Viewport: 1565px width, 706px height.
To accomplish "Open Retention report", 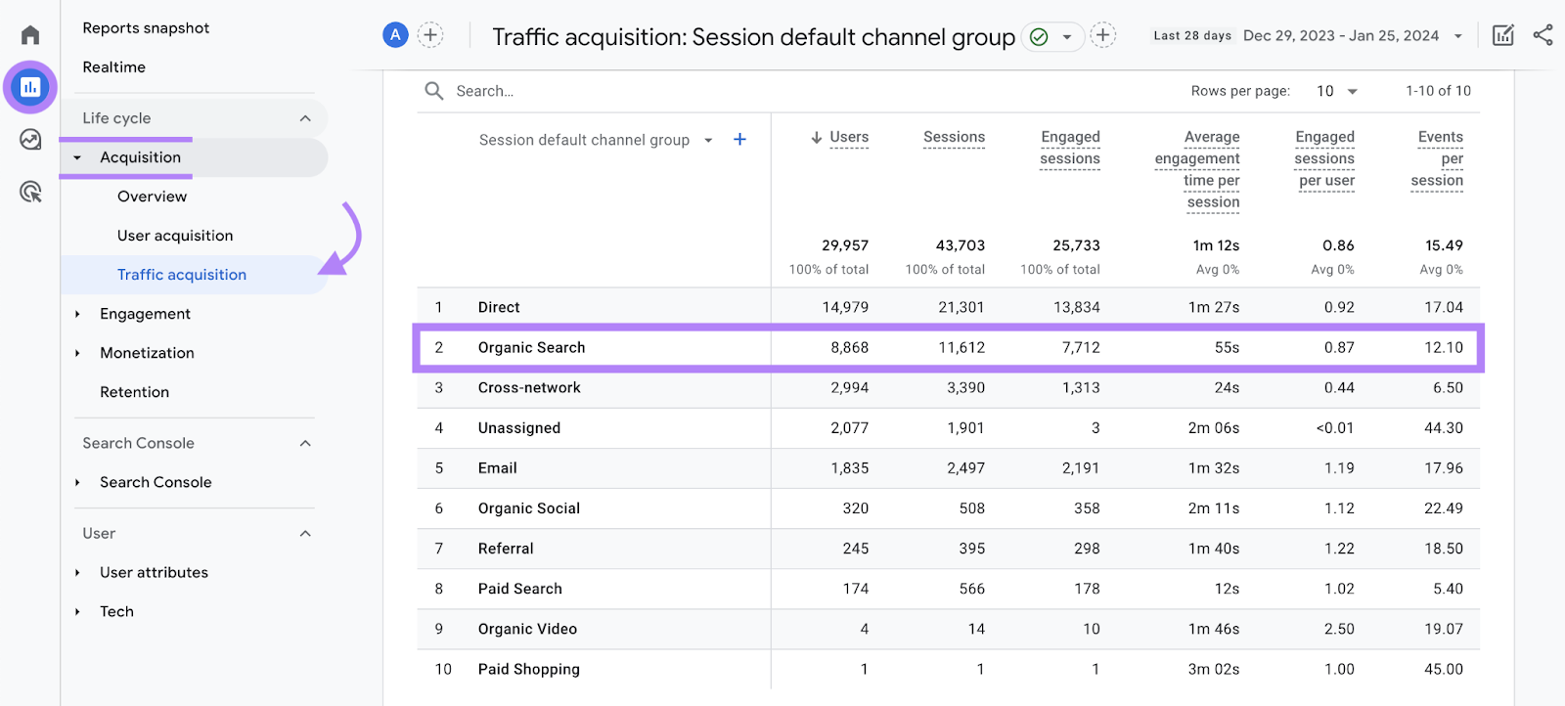I will (134, 392).
